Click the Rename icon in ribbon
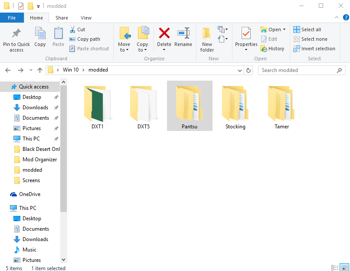 [x=183, y=34]
